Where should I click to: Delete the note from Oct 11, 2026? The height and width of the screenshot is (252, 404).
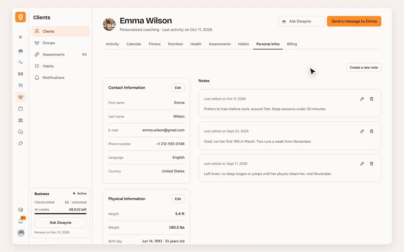pos(371,99)
